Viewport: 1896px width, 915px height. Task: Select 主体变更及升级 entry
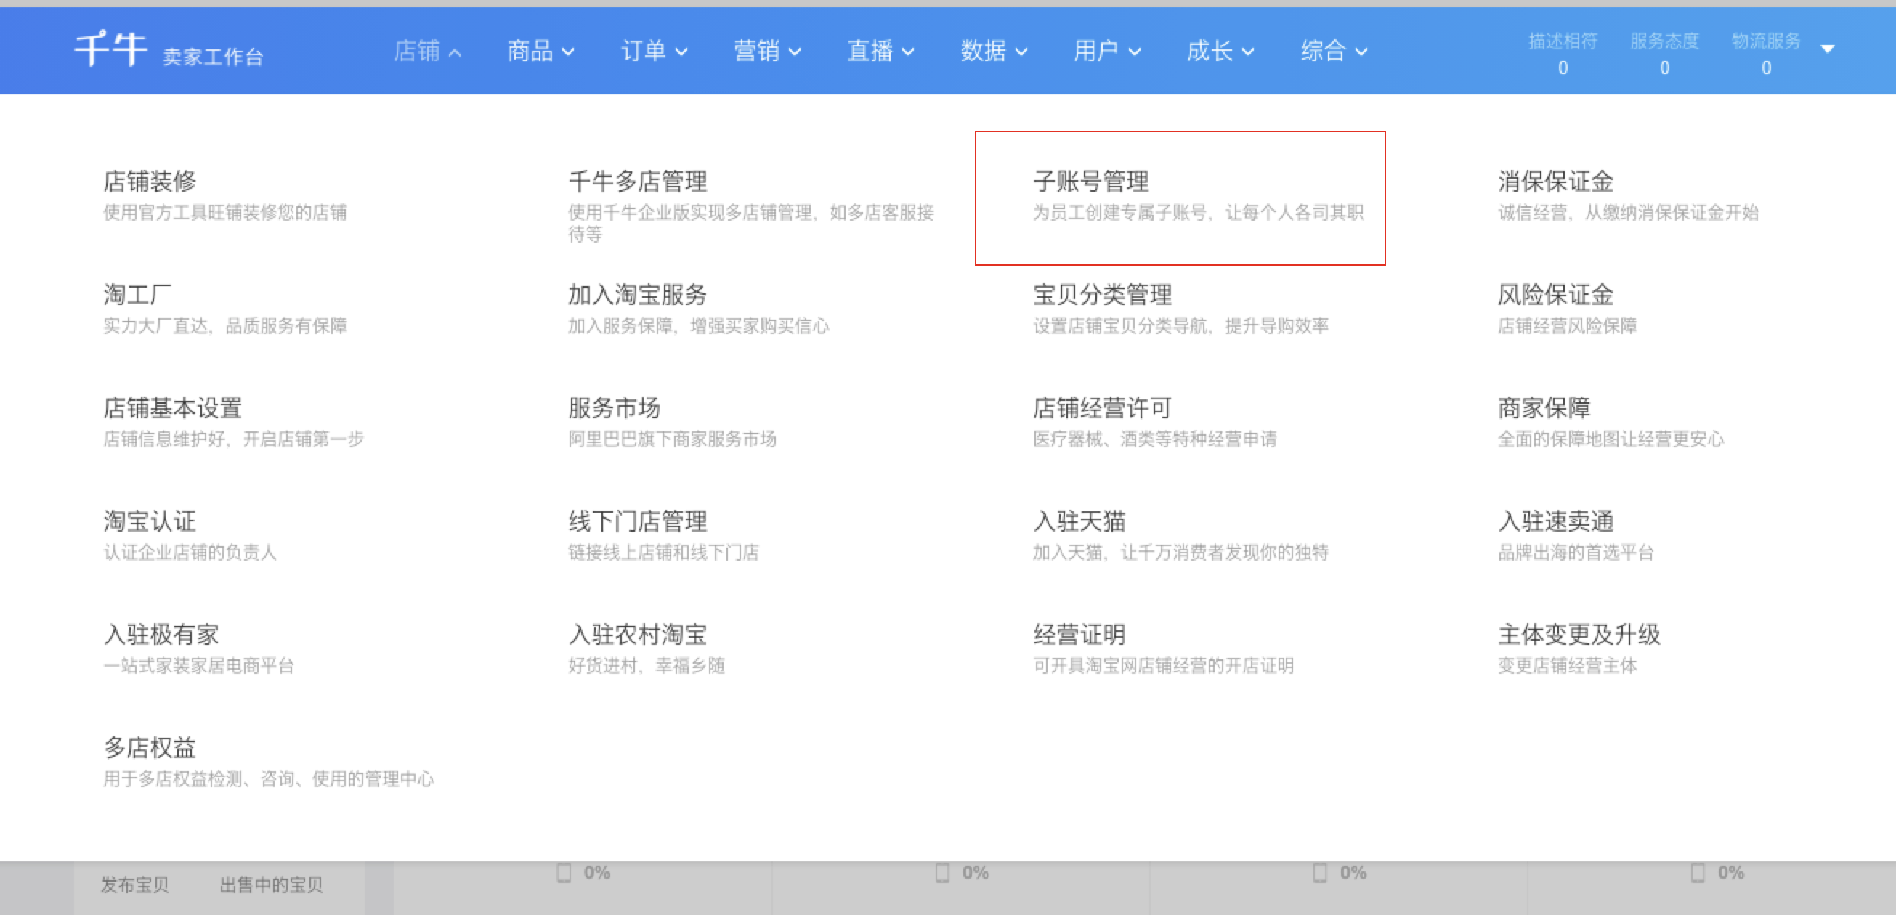pos(1579,634)
